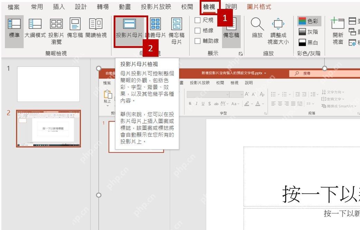Switch to 投影片瀏覽 slide sorter view

click(x=56, y=31)
